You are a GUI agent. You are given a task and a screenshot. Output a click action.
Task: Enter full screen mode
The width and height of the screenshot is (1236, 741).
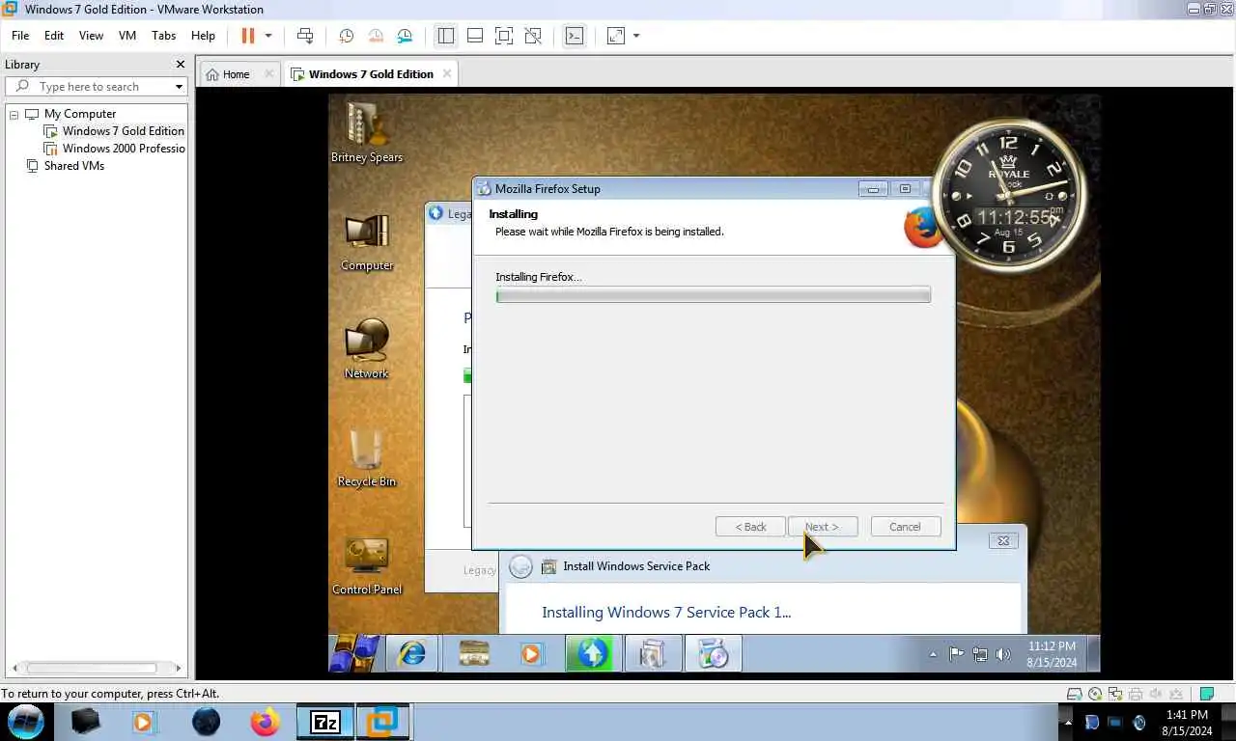click(504, 36)
